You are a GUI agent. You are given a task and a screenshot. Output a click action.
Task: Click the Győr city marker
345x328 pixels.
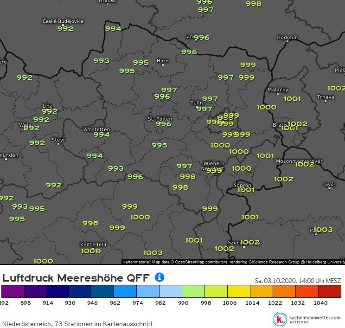click(x=330, y=189)
